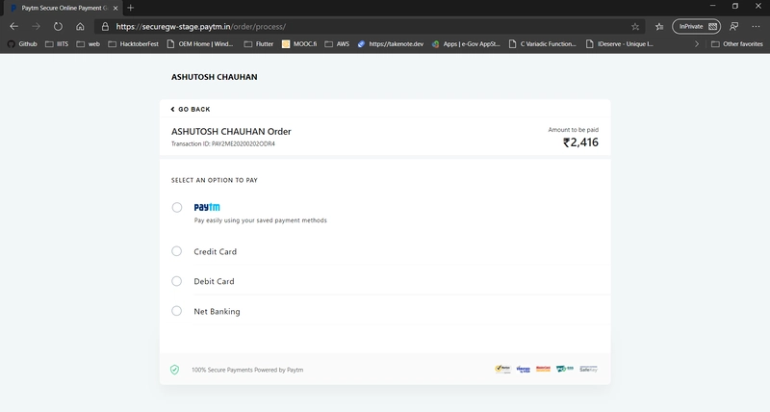
Task: Open the MOOC.fi bookmark
Action: click(299, 43)
